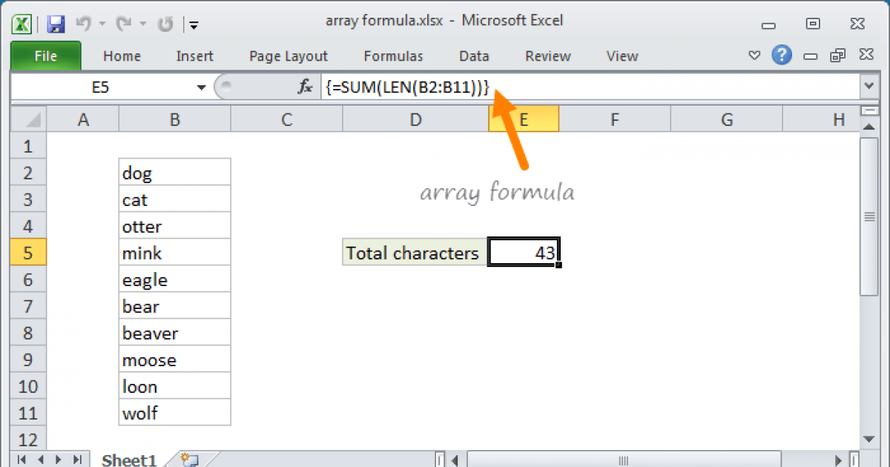Click the Insert Worksheet icon next to Sheet1
The width and height of the screenshot is (890, 467).
(188, 459)
